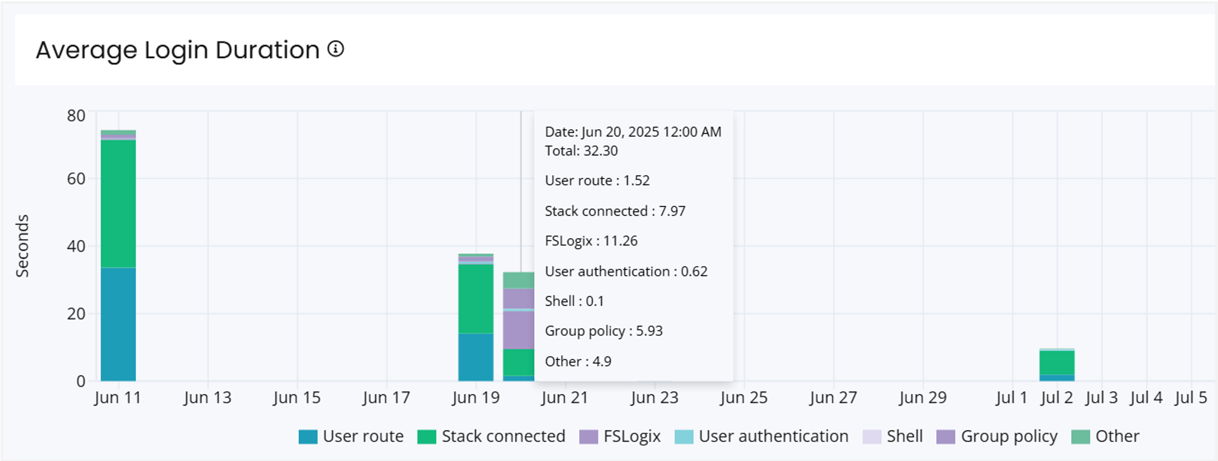The height and width of the screenshot is (461, 1218).
Task: Click the blue User route segment on Jun 11
Action: (x=118, y=325)
